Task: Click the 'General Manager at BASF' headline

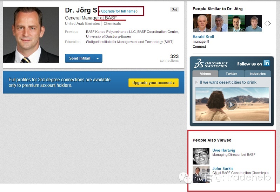Action: pyautogui.click(x=91, y=18)
